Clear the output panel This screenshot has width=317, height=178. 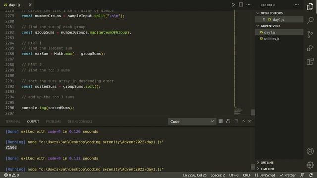pyautogui.click(x=221, y=121)
